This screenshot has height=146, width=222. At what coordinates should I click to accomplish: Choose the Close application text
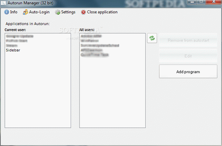point(102,12)
